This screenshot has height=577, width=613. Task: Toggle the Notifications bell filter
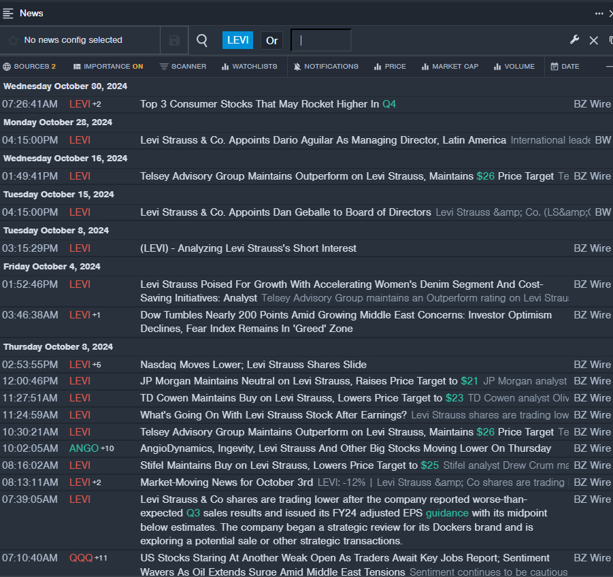326,67
